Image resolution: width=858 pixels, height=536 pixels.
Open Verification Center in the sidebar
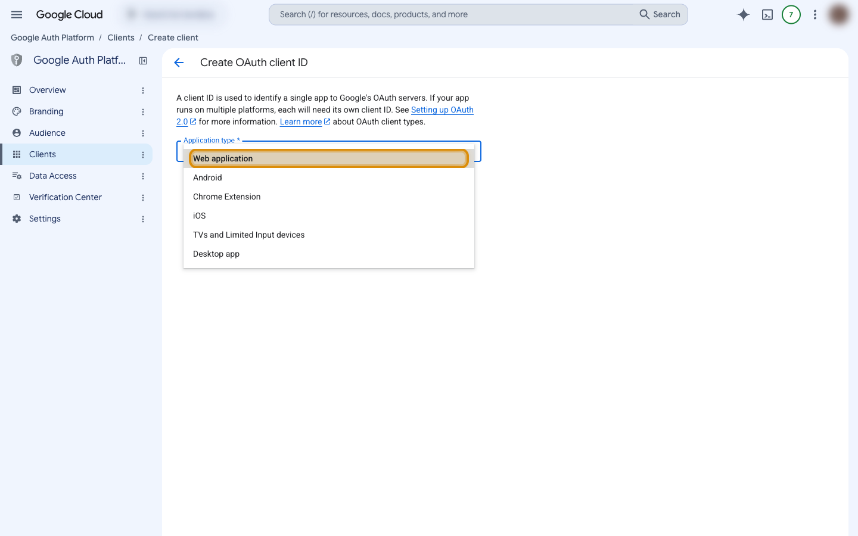(76, 197)
